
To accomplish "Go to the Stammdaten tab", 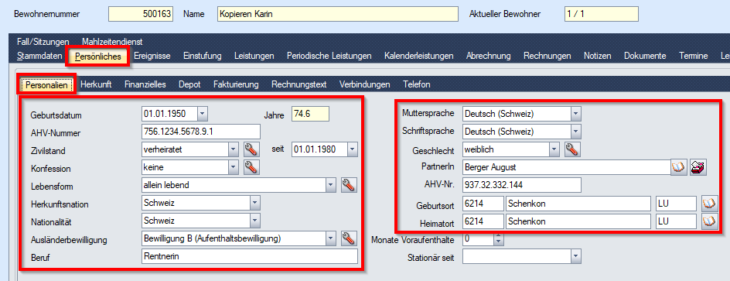I will (39, 56).
